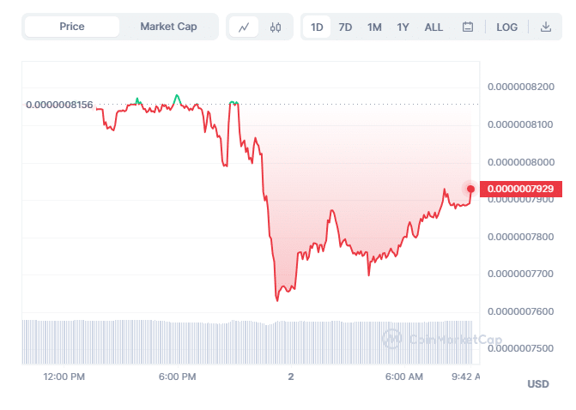The image size is (576, 410).
Task: Choose the 1M time range
Action: [374, 27]
